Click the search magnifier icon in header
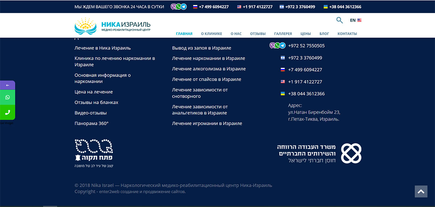 click(x=339, y=20)
